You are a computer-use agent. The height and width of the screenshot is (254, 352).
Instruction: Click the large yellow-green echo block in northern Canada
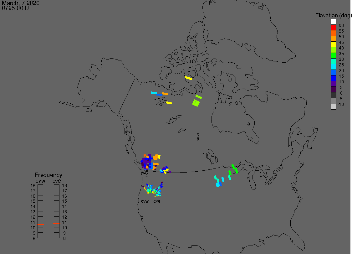196,103
